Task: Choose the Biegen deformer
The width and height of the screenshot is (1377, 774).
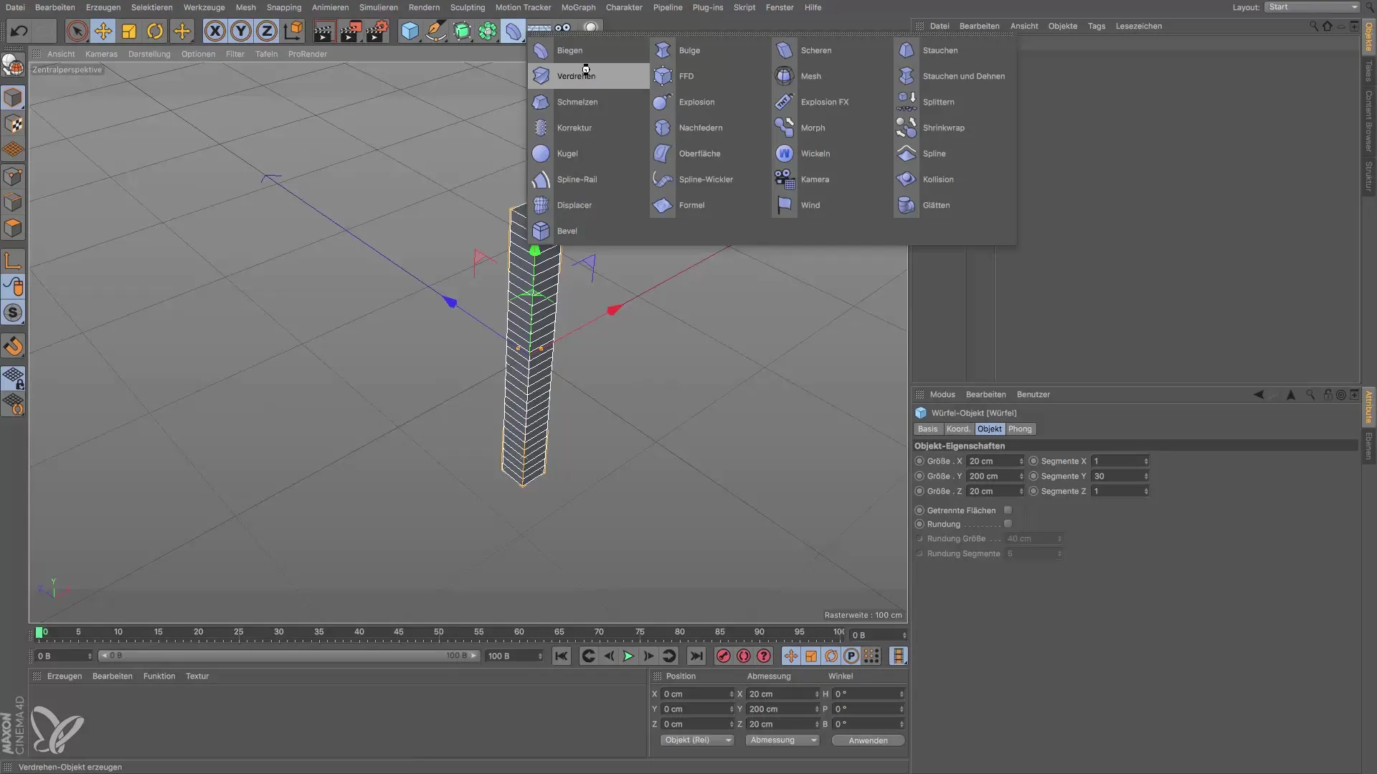Action: (x=588, y=50)
